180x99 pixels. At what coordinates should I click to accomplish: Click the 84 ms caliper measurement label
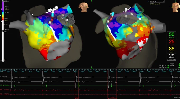77,97
